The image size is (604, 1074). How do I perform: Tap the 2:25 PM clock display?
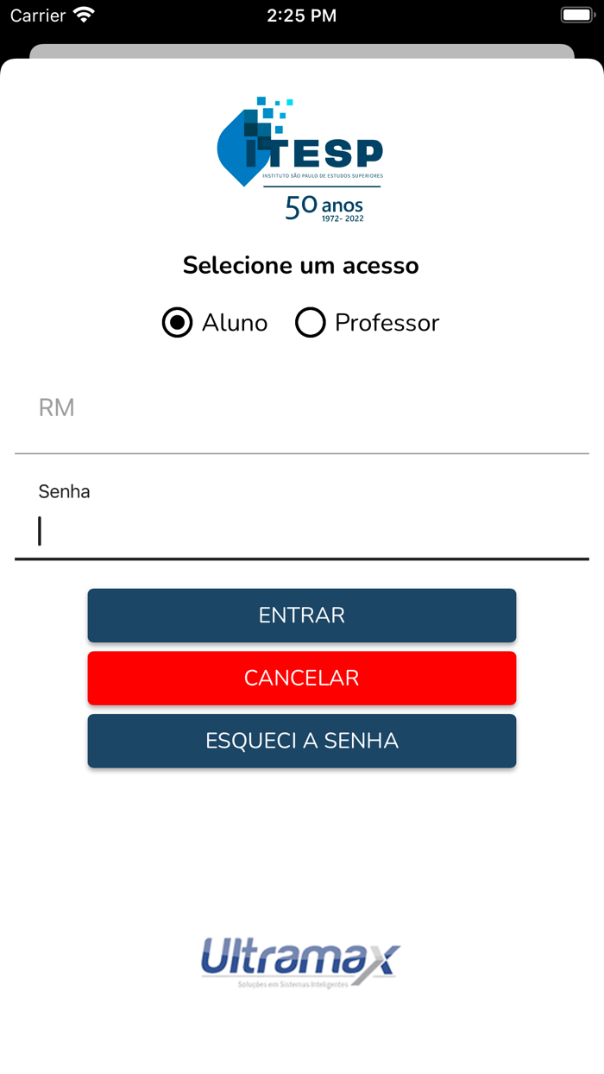(300, 15)
